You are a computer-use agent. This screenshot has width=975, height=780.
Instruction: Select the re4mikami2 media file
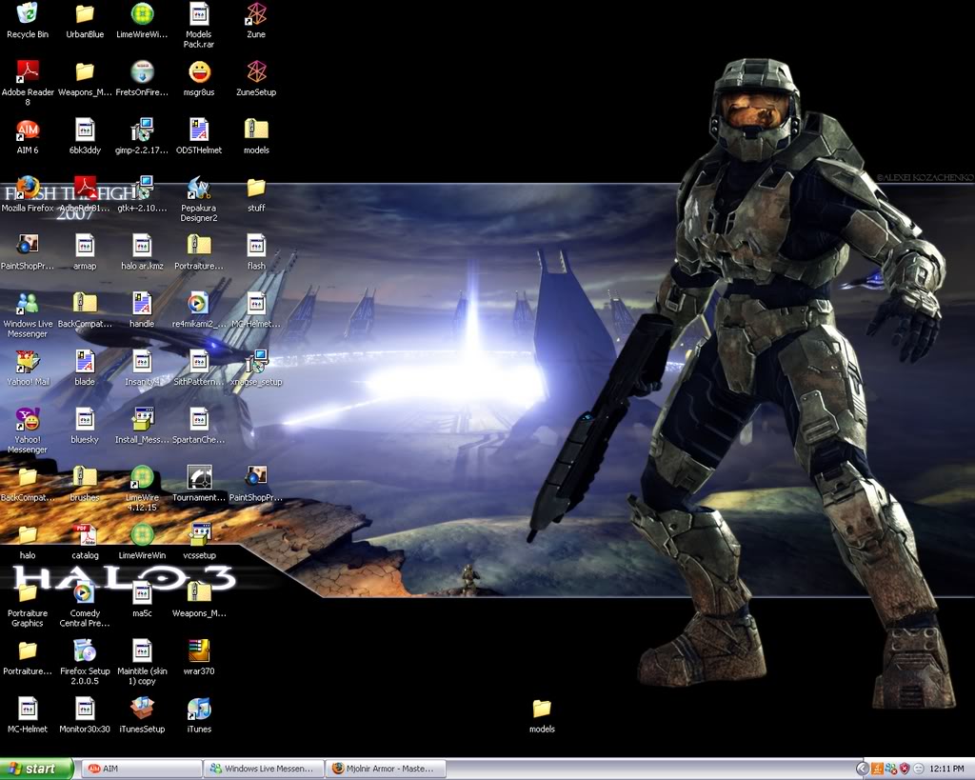199,304
